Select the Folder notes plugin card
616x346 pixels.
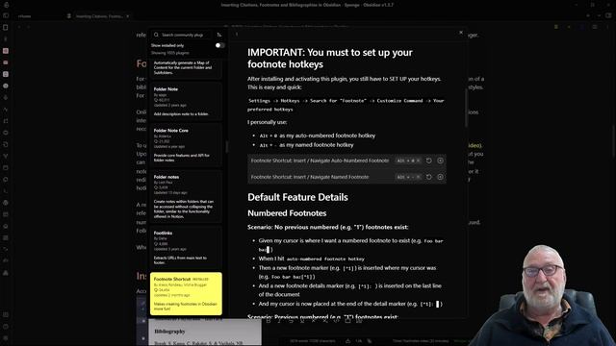pos(186,196)
